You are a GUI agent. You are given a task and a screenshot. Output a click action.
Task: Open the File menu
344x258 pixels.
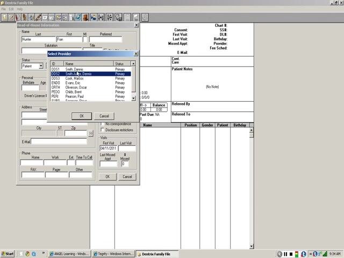4,9
